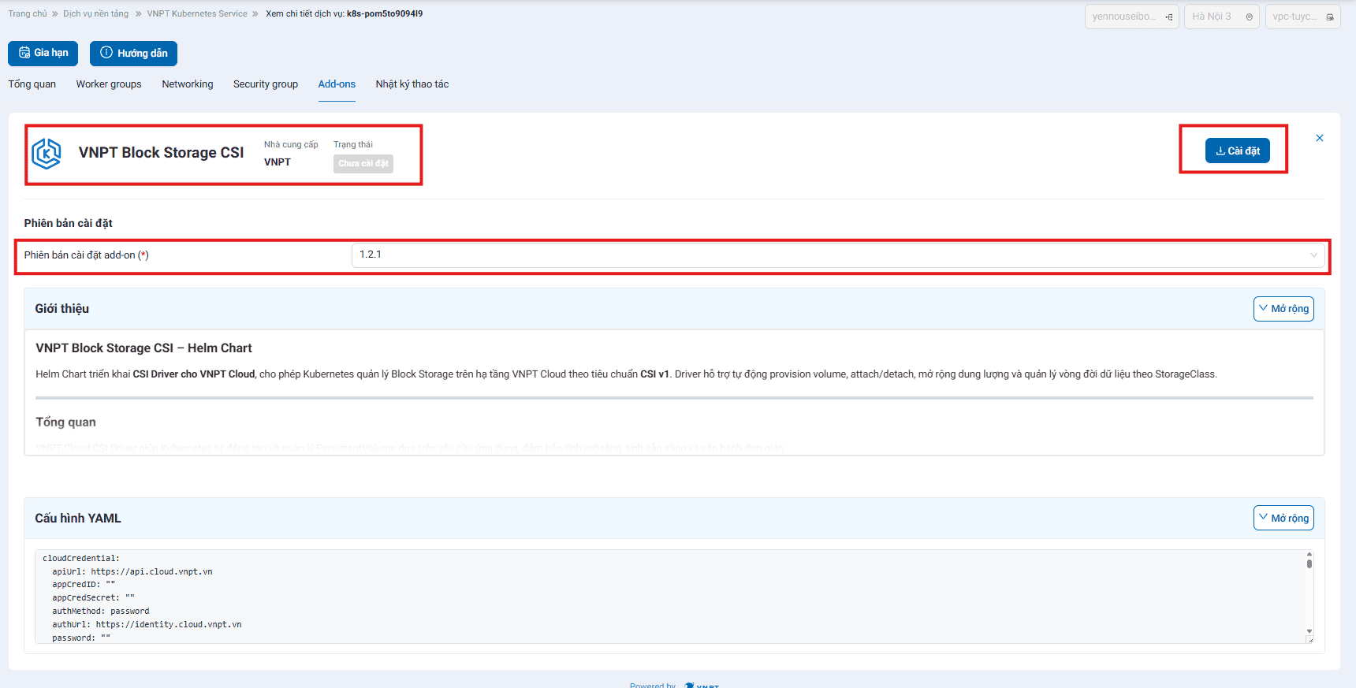Go to Trang chủ breadcrumb link
The image size is (1356, 688).
28,14
